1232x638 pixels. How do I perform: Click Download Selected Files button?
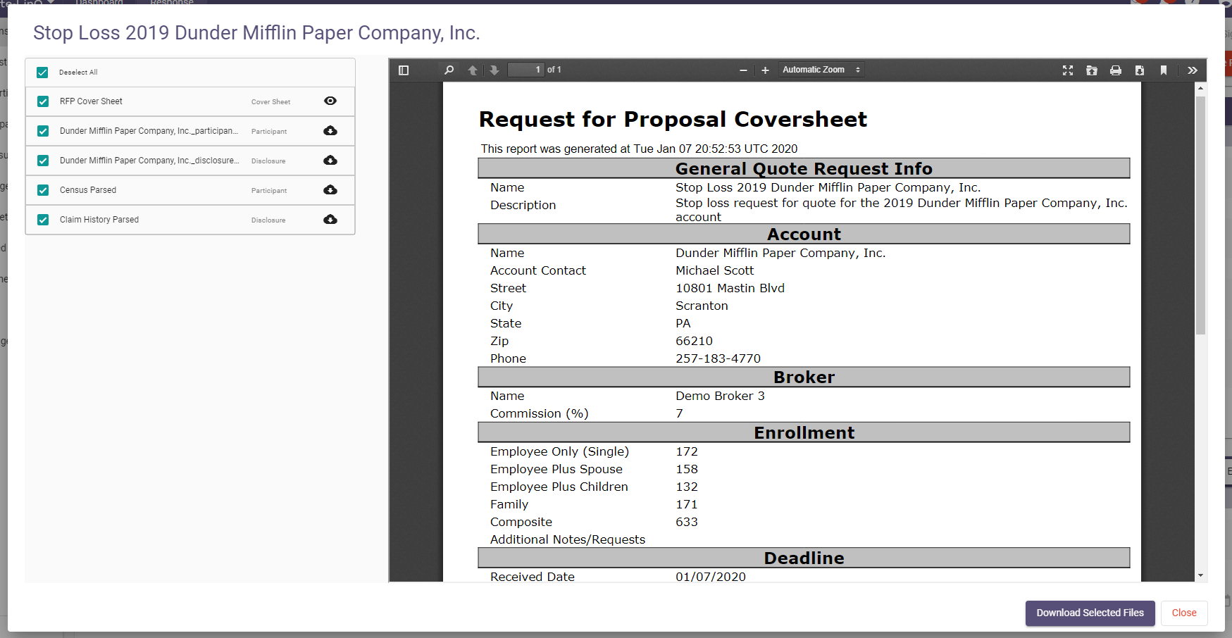pyautogui.click(x=1090, y=613)
